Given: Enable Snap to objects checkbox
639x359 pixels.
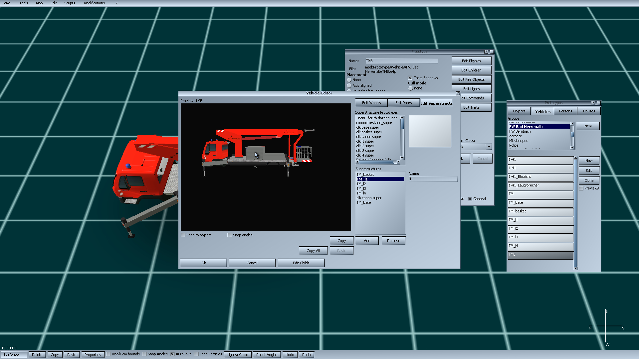Looking at the screenshot, I should pyautogui.click(x=183, y=235).
